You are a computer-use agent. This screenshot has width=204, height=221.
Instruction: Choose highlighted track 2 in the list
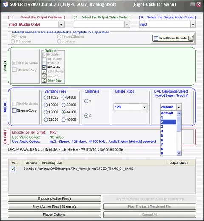168,122
